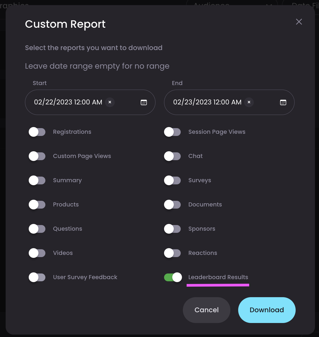Clear the End date value

coord(249,102)
